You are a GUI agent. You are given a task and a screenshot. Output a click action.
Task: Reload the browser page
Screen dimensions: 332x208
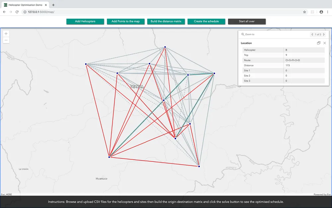17,12
